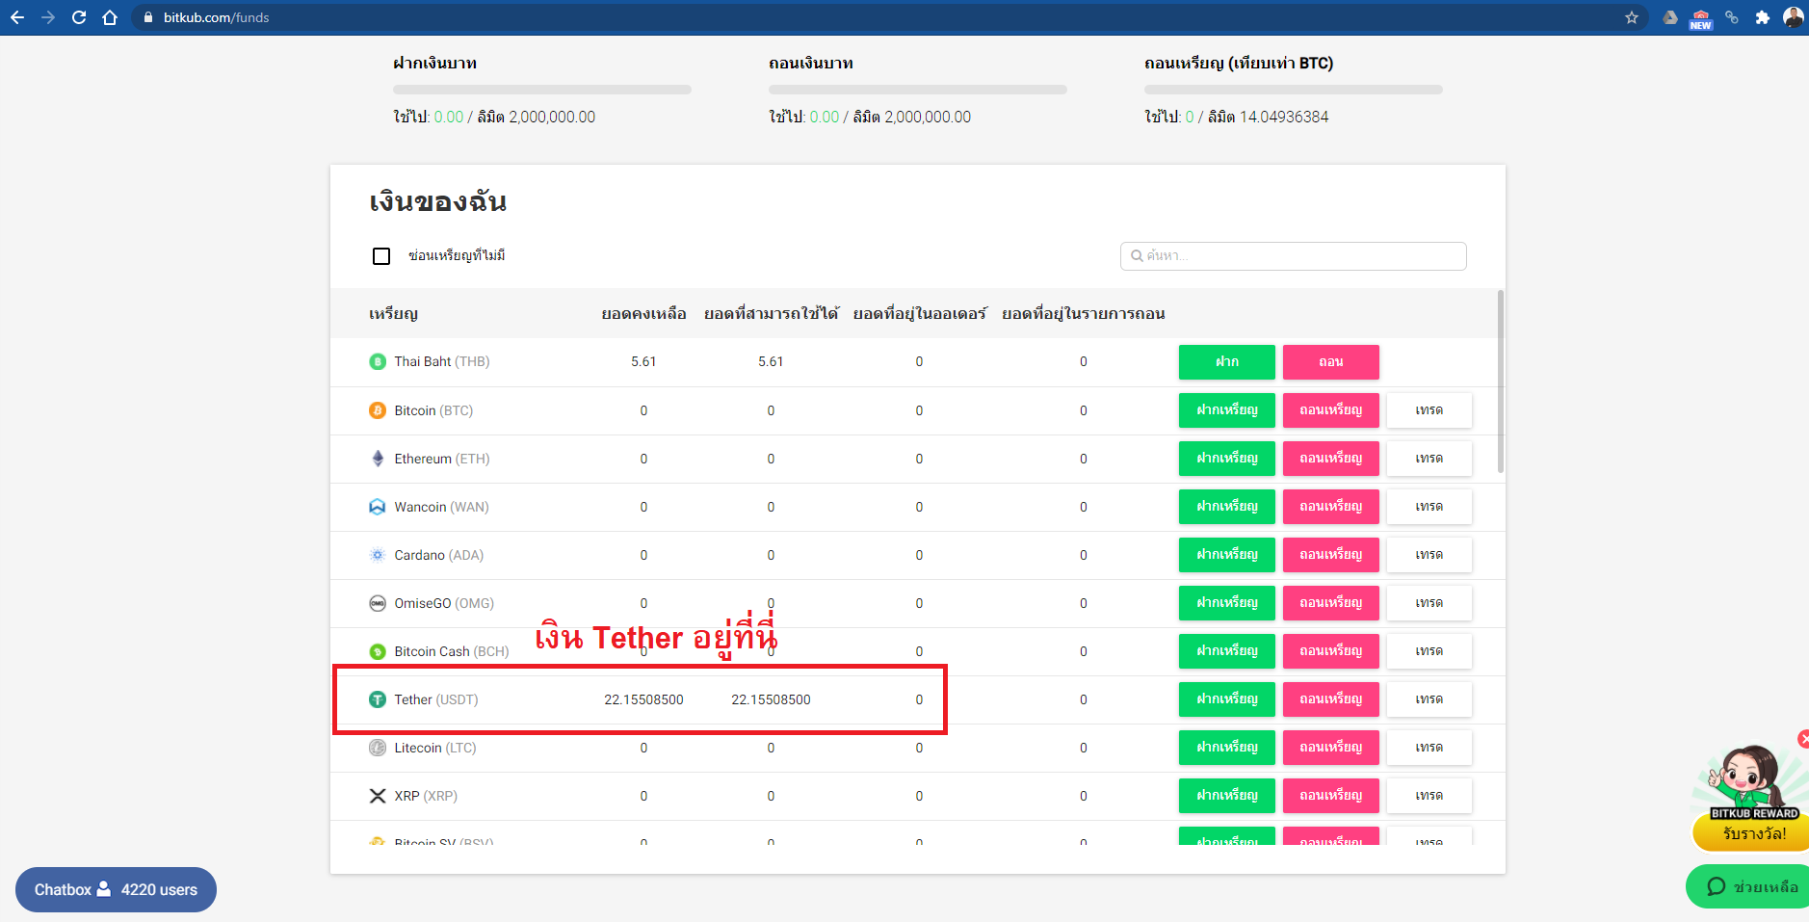
Task: Click the Cardano logo icon
Action: 378,555
